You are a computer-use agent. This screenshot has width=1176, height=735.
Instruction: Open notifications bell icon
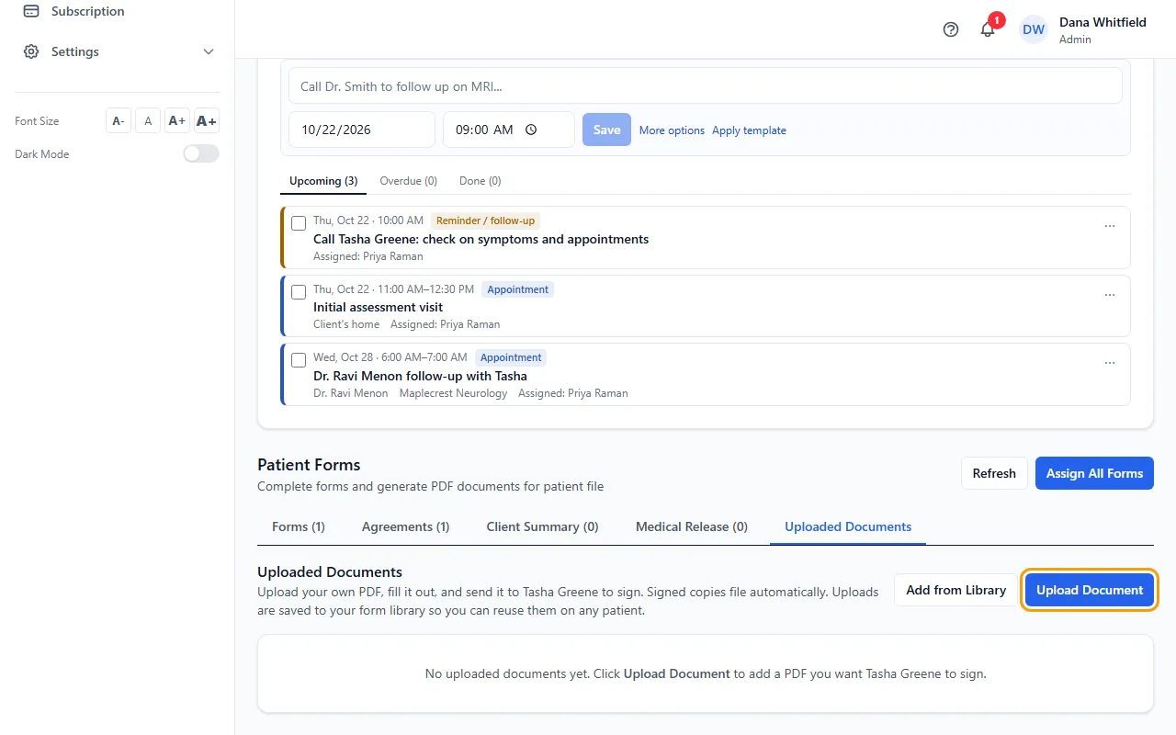coord(988,29)
